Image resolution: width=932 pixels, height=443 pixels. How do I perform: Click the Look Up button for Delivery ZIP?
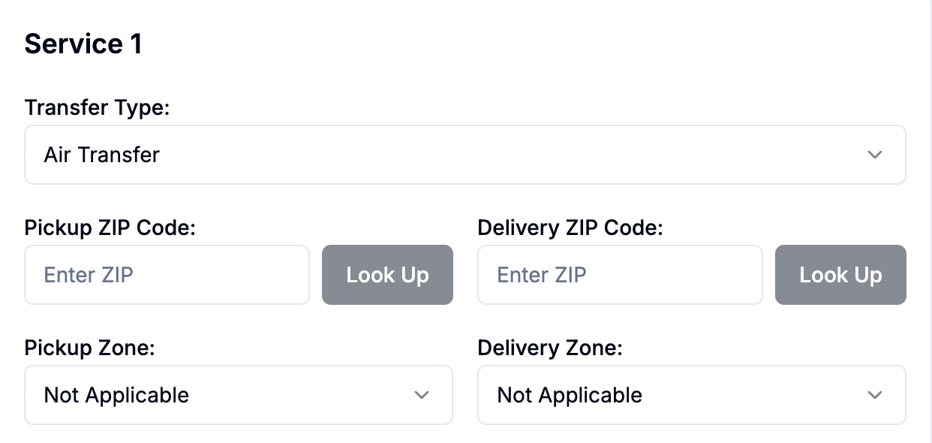[840, 275]
